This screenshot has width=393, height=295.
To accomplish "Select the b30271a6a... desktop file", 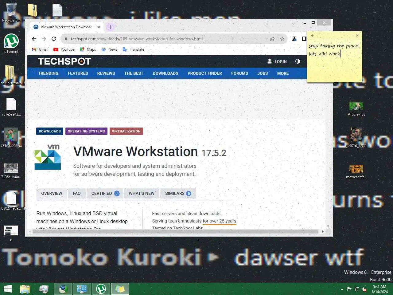I will tap(11, 201).
